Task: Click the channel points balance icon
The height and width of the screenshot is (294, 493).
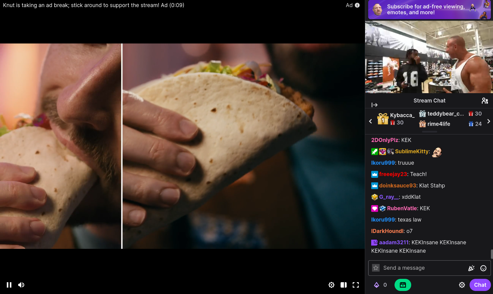Action: click(376, 285)
